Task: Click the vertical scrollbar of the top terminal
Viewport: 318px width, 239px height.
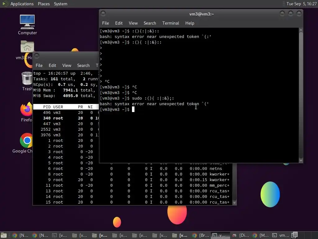Action: point(234,182)
